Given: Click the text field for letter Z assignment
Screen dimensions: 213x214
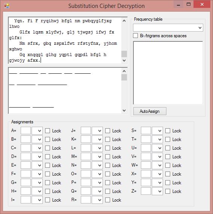Looking at the screenshot, I should (146, 191).
